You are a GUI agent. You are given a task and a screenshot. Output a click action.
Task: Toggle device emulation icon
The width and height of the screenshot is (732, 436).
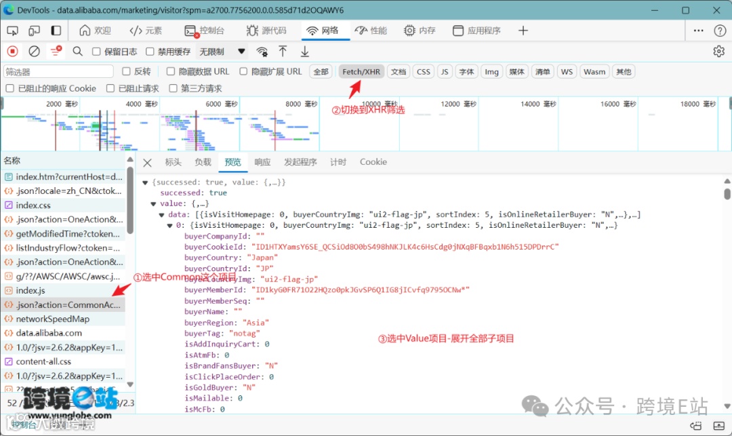[34, 31]
